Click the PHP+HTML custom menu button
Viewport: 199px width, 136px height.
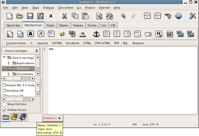pos(102,43)
